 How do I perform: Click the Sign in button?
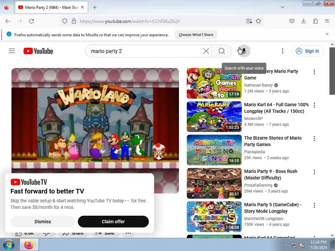coord(308,51)
